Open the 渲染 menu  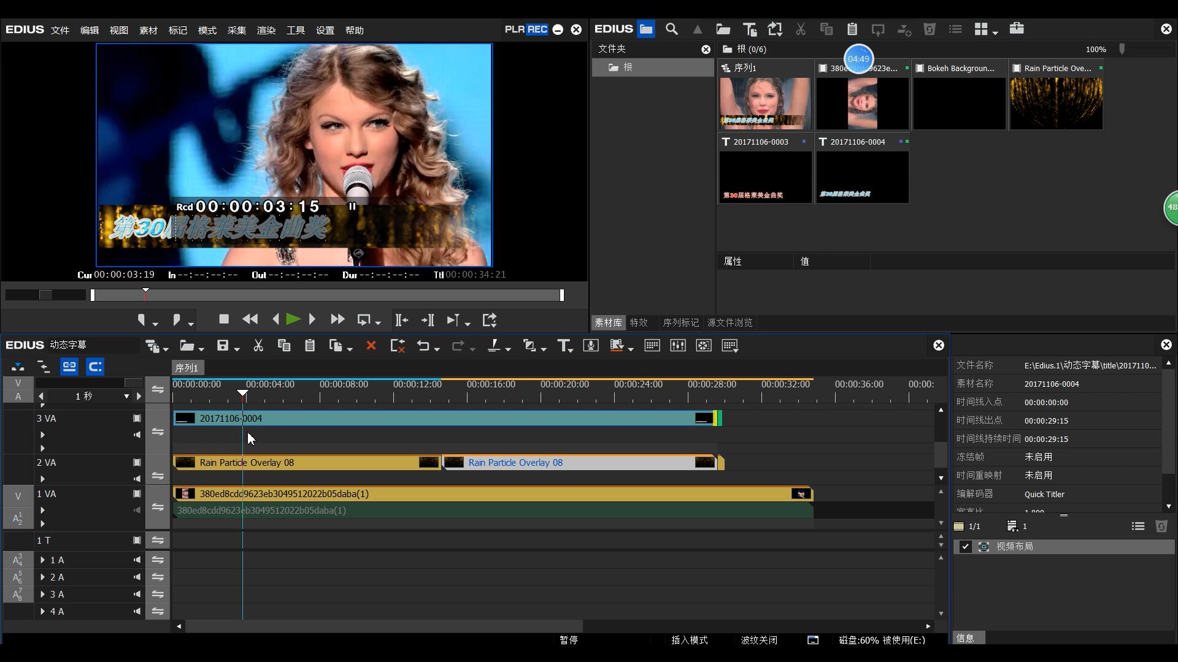[266, 30]
